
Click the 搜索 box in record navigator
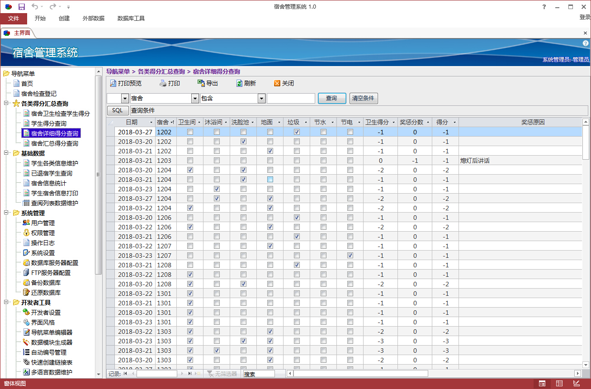tap(259, 374)
